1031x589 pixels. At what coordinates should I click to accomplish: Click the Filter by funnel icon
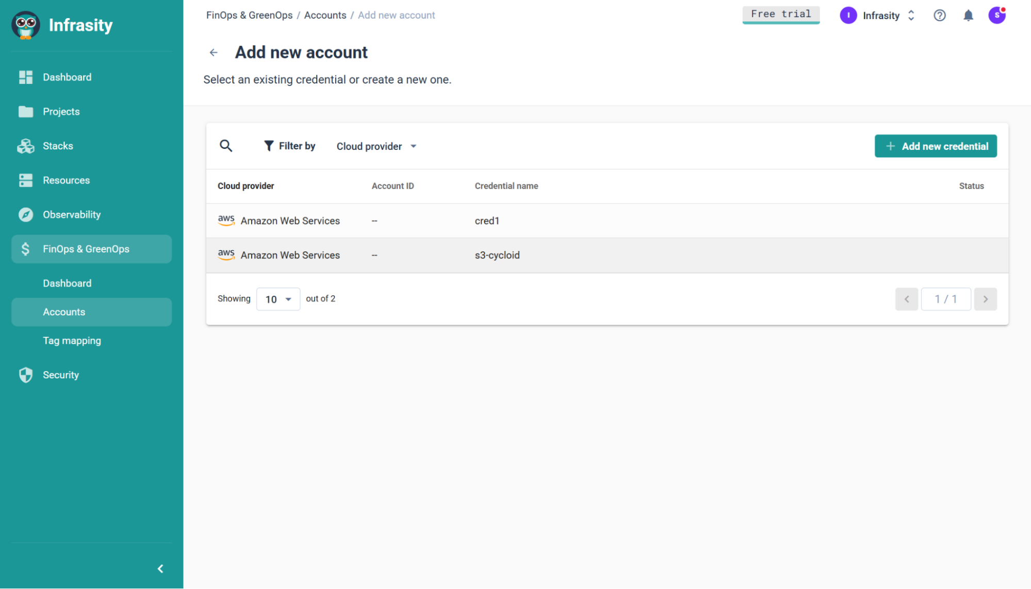(x=269, y=146)
